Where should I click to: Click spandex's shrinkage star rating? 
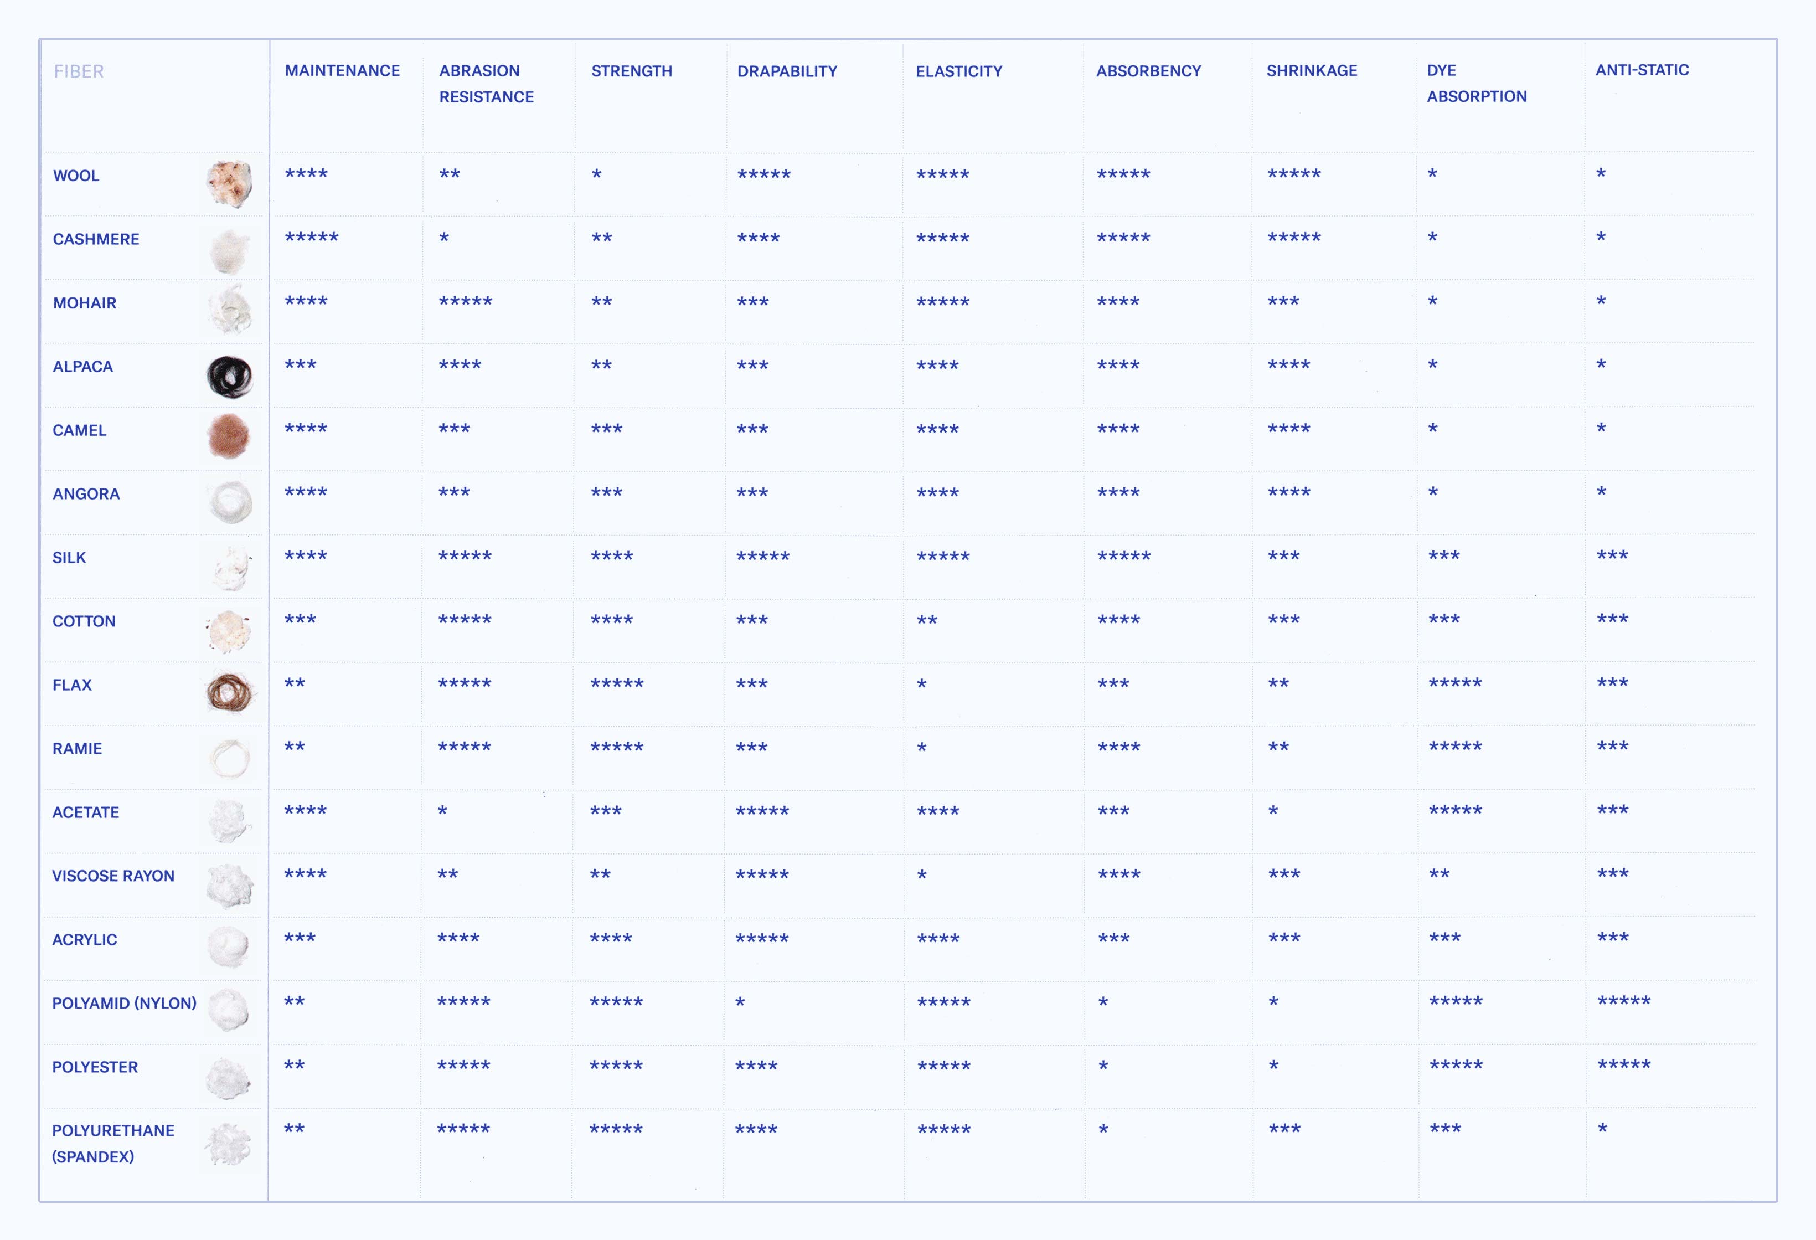1284,1129
